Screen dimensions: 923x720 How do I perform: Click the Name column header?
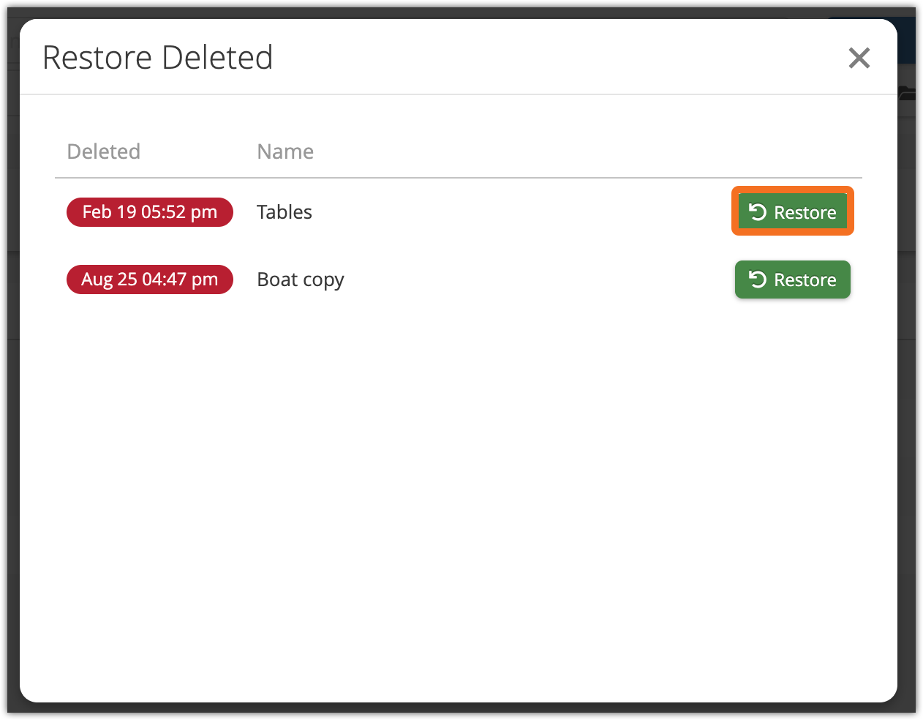[285, 151]
